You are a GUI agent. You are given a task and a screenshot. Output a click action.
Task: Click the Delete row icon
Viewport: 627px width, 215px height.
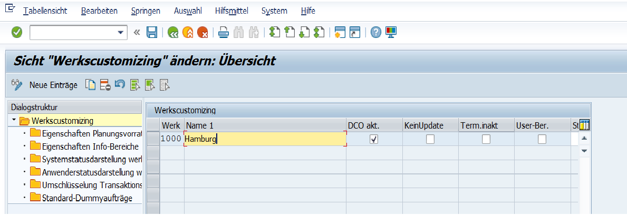(105, 85)
